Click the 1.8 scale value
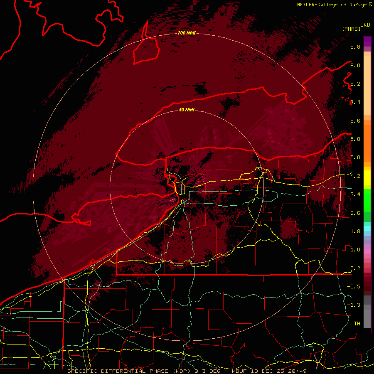Viewport: 374px width, 374px height. point(355,231)
